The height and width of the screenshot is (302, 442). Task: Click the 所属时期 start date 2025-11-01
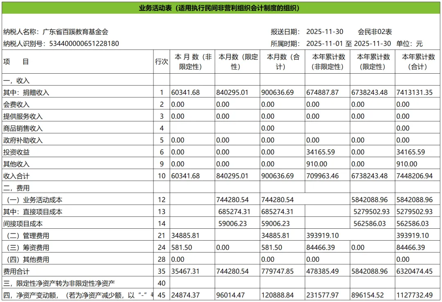click(x=325, y=44)
